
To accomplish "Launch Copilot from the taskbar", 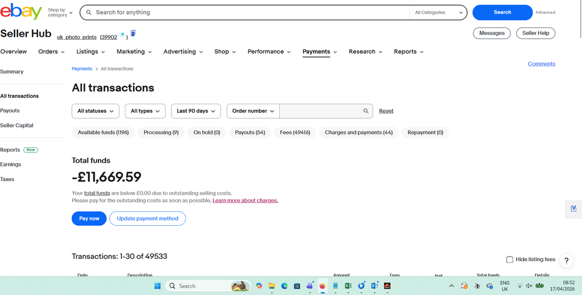I will tap(259, 286).
